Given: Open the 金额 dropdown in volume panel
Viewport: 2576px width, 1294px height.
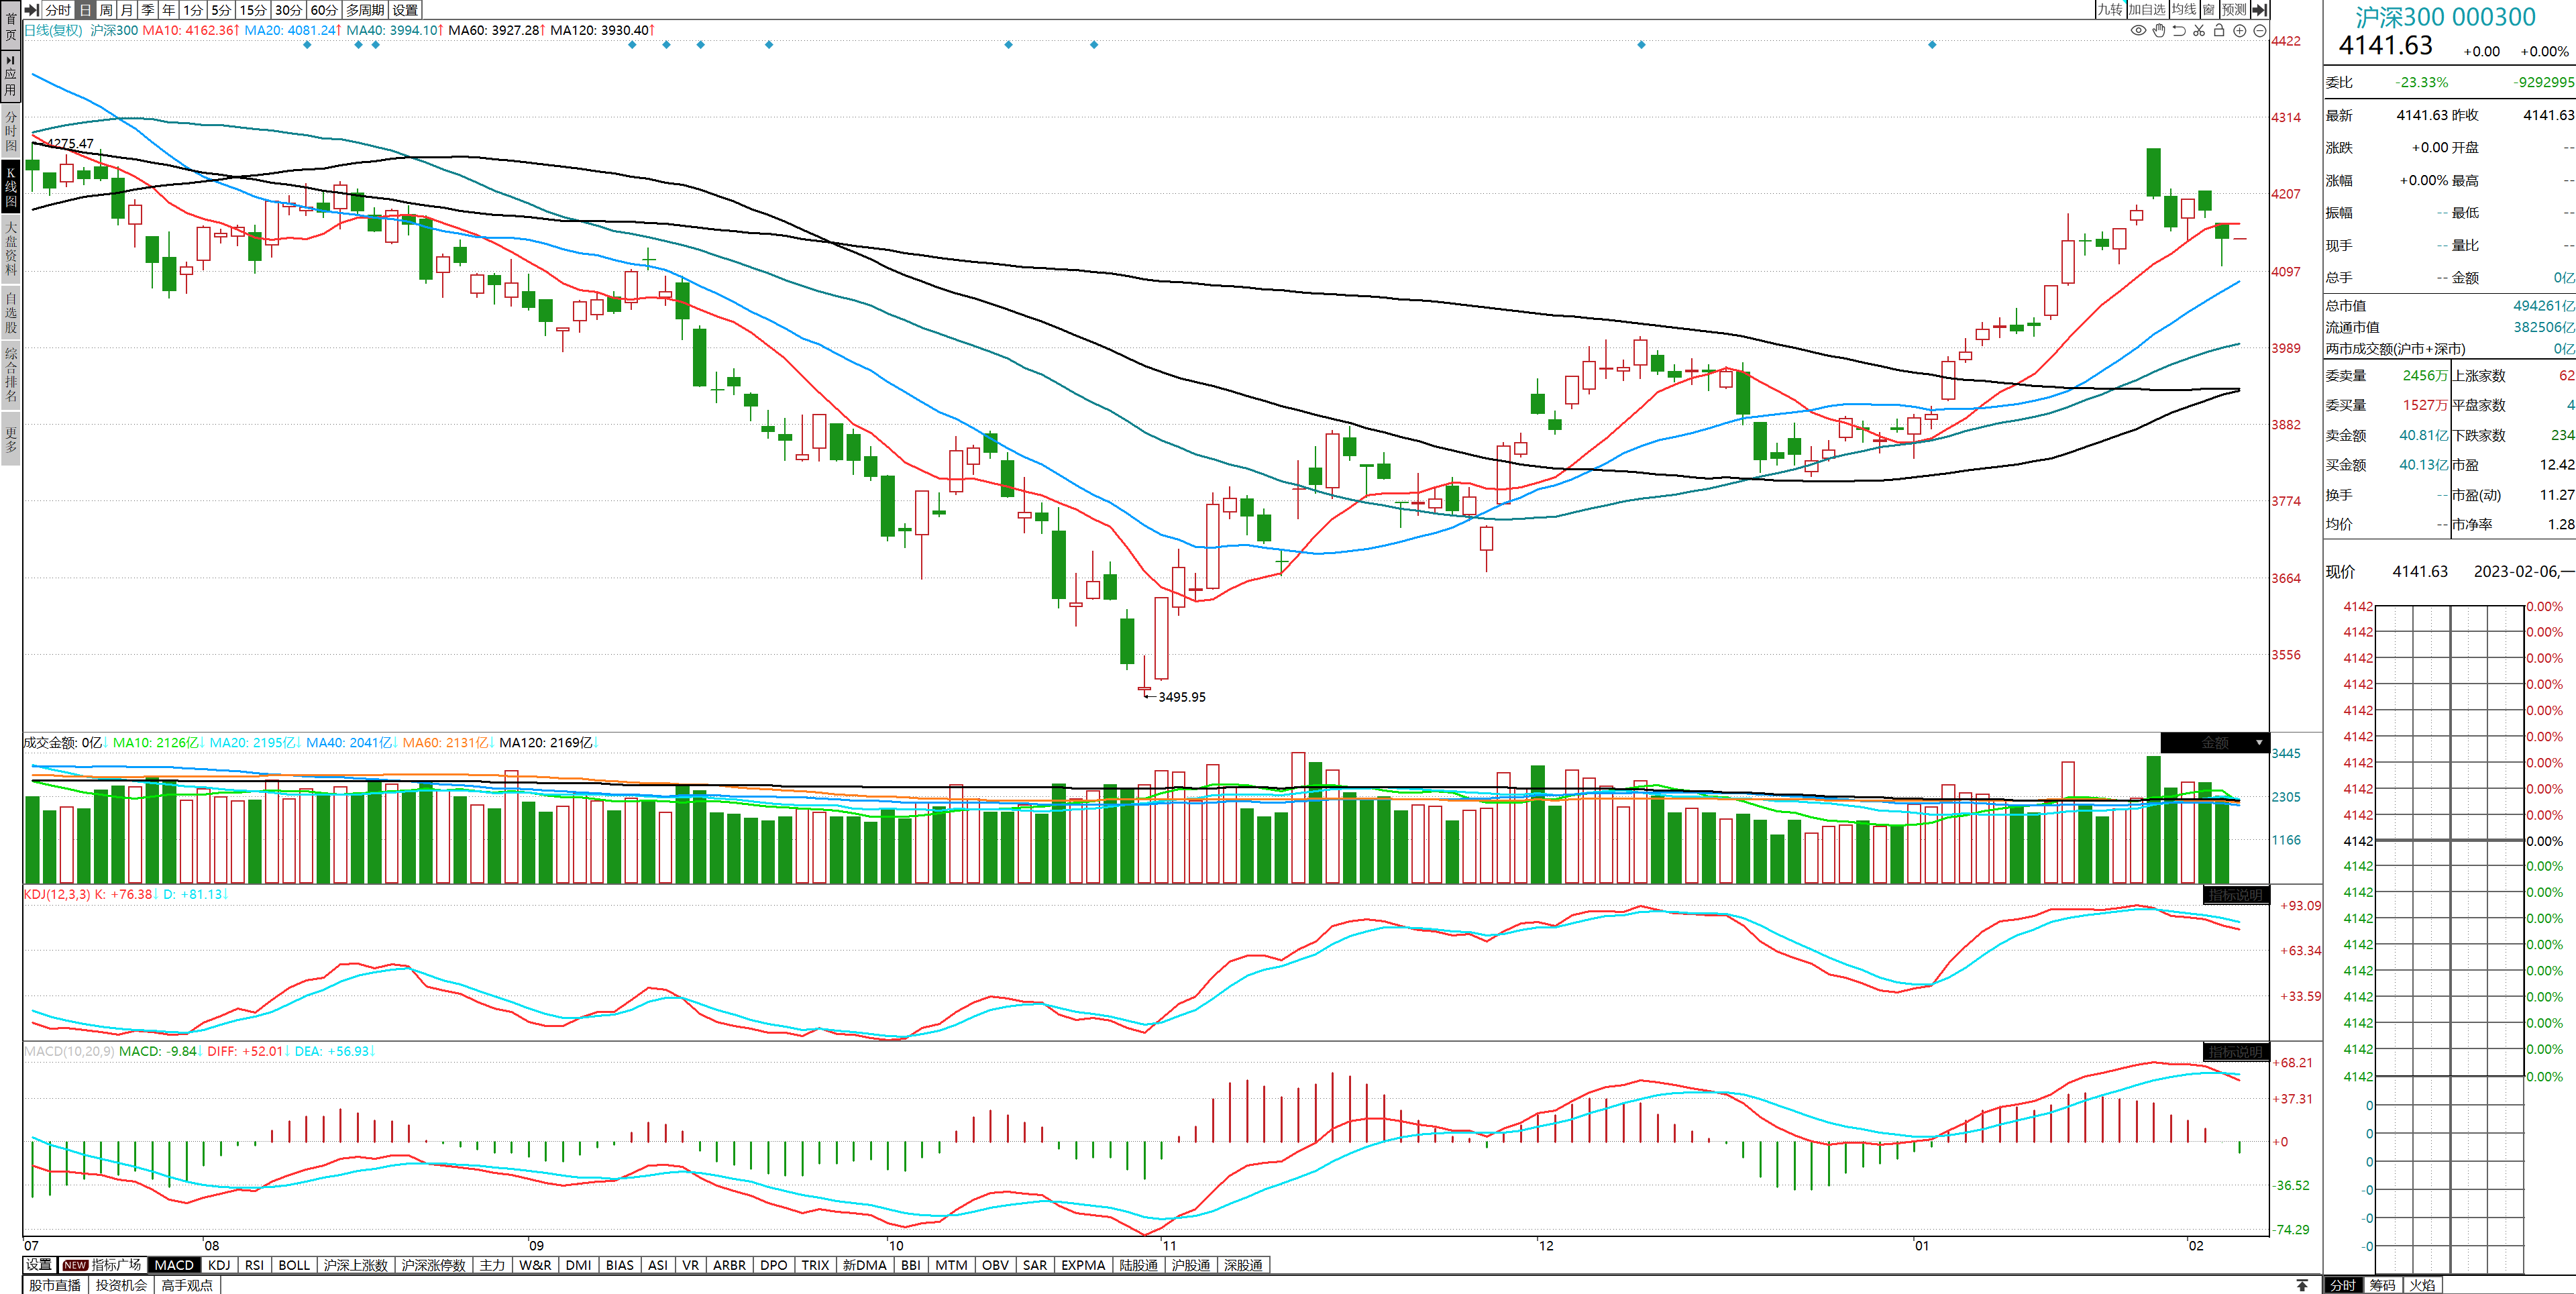Looking at the screenshot, I should click(x=2258, y=743).
